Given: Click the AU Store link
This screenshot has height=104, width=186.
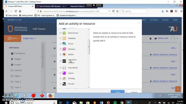Looking at the screenshot, I should [x=154, y=20].
